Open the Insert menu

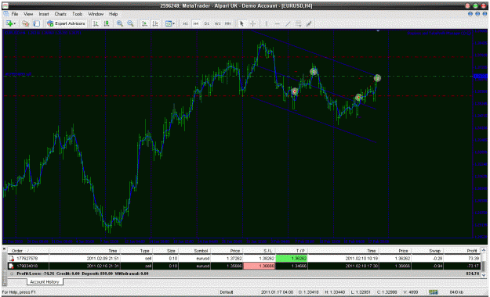44,14
